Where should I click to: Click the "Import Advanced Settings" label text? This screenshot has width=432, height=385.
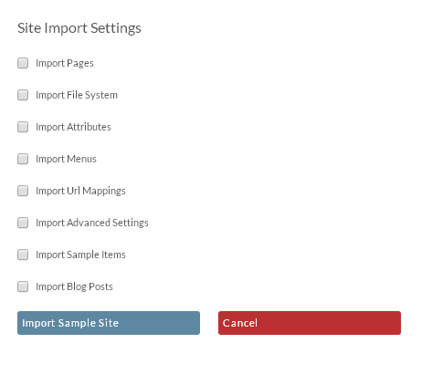tap(92, 223)
